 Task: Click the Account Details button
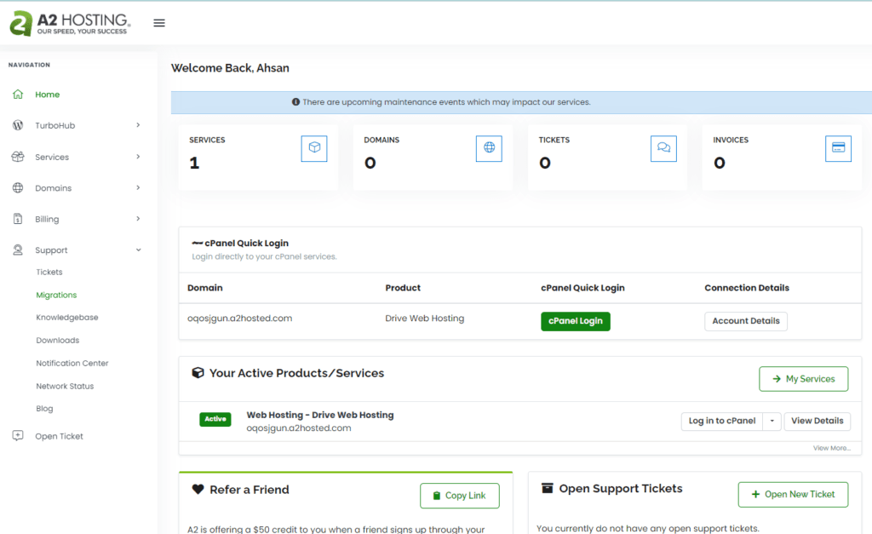tap(746, 321)
